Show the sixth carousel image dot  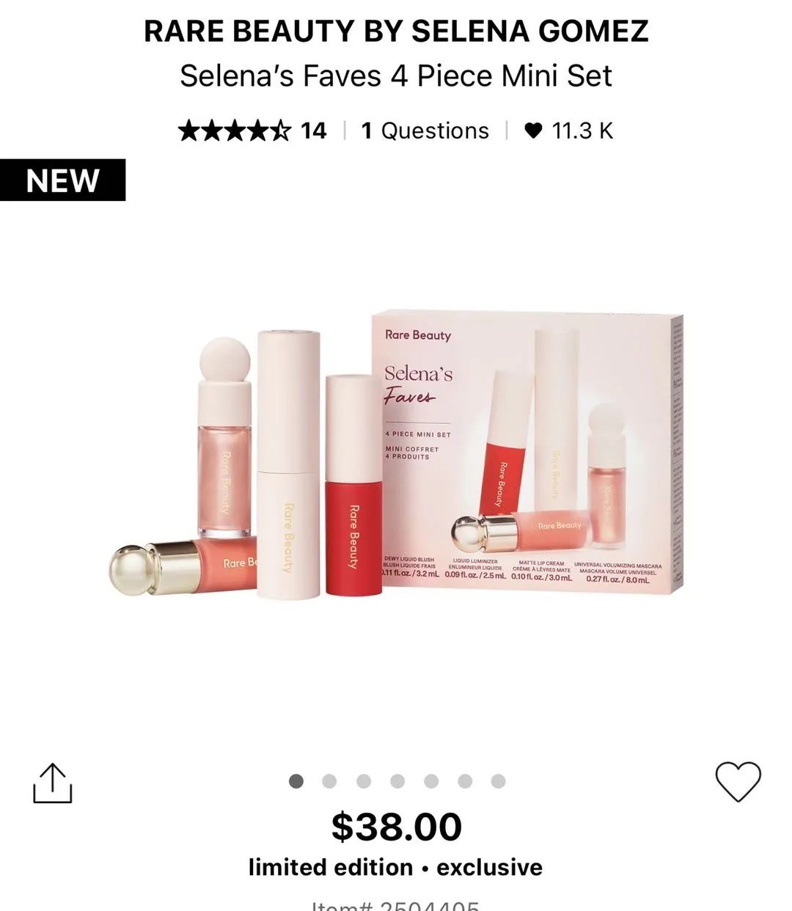click(465, 781)
